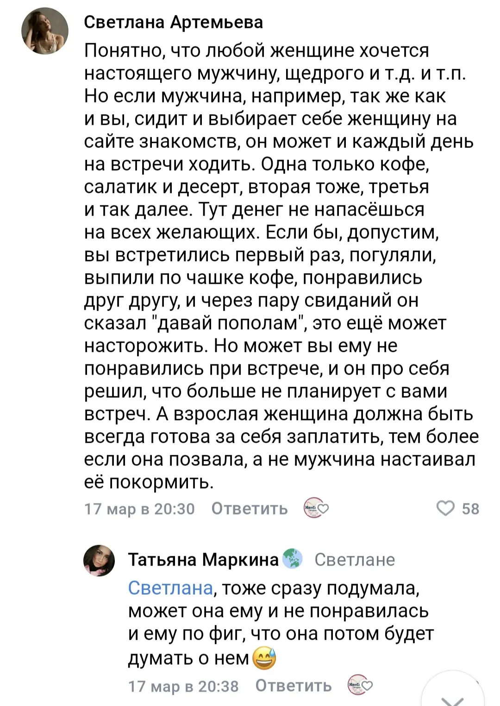Viewport: 500px width, 706px height.
Task: Open the 17 мар в 20:30 timestamp
Action: pyautogui.click(x=139, y=509)
